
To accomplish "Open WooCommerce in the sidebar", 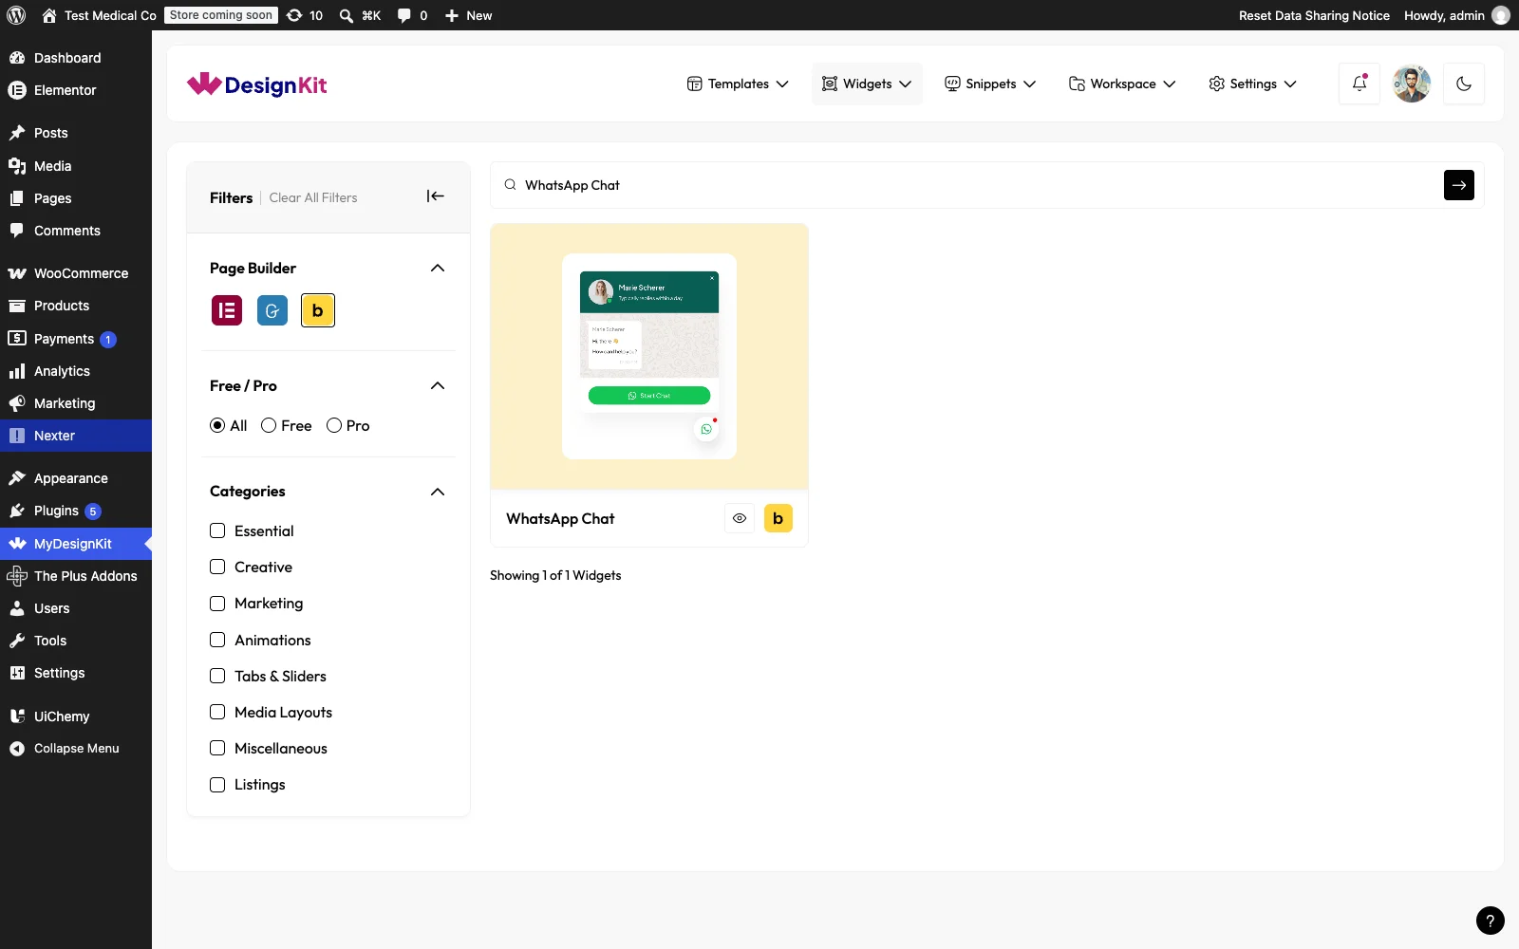I will [x=76, y=273].
